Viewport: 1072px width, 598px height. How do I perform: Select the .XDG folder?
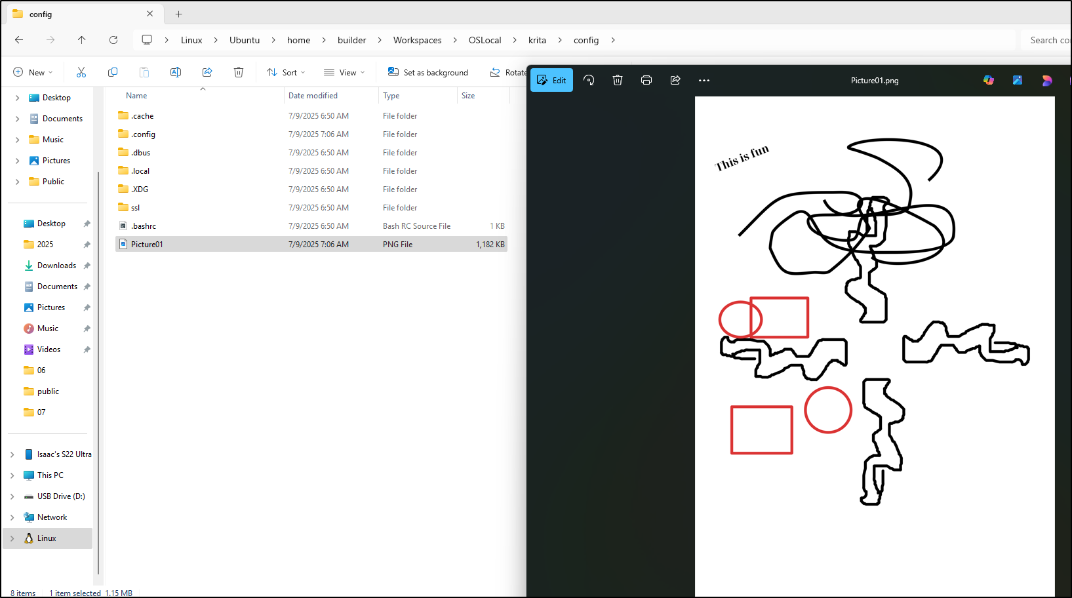point(311,189)
